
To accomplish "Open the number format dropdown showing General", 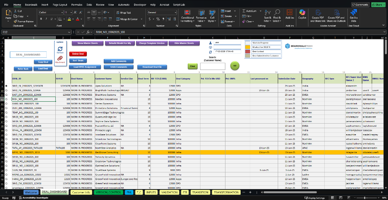I will tap(175, 12).
